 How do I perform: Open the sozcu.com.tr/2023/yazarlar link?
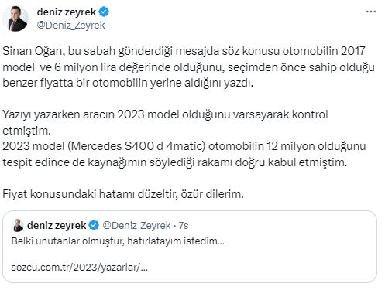coord(80,268)
